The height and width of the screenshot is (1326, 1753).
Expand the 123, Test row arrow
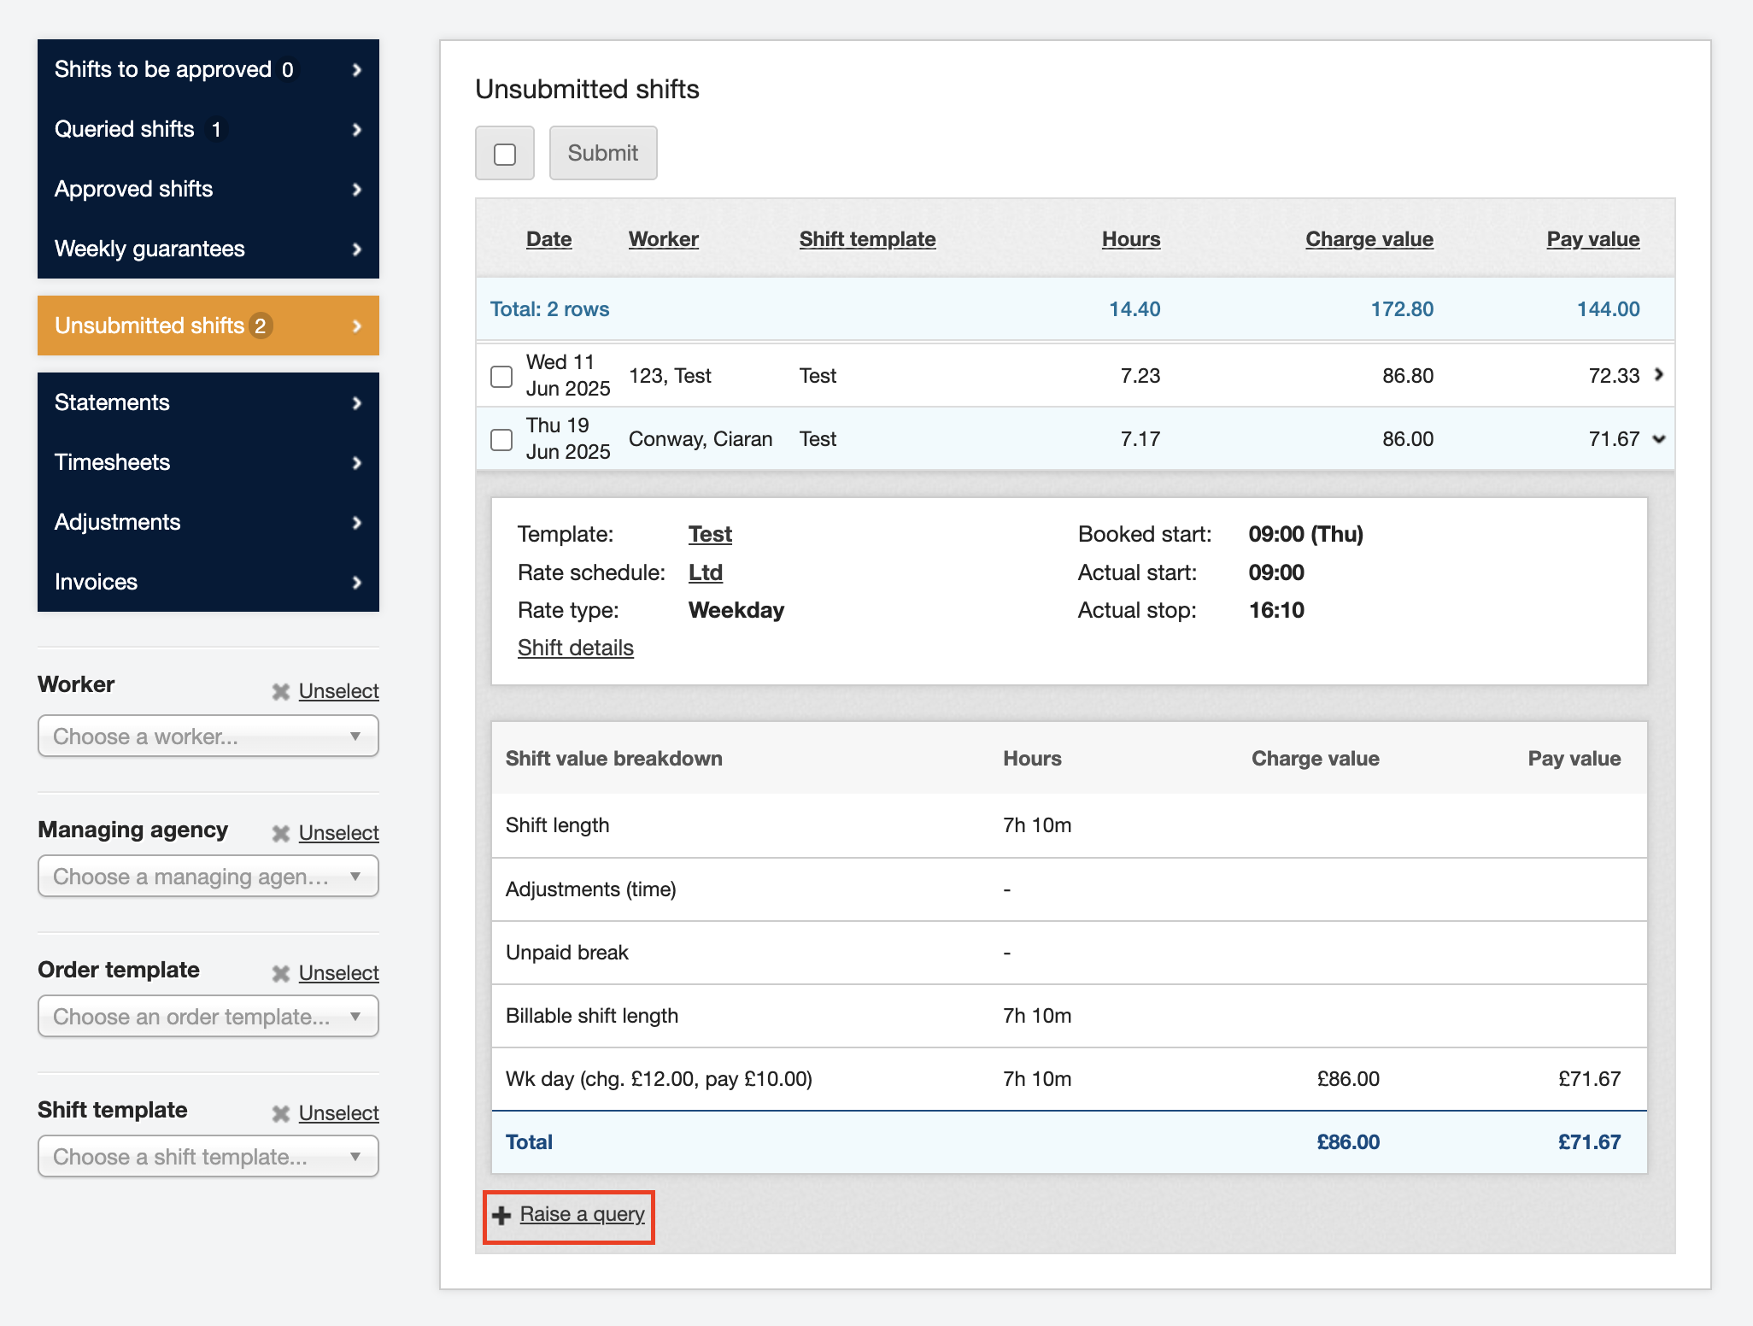click(x=1659, y=374)
